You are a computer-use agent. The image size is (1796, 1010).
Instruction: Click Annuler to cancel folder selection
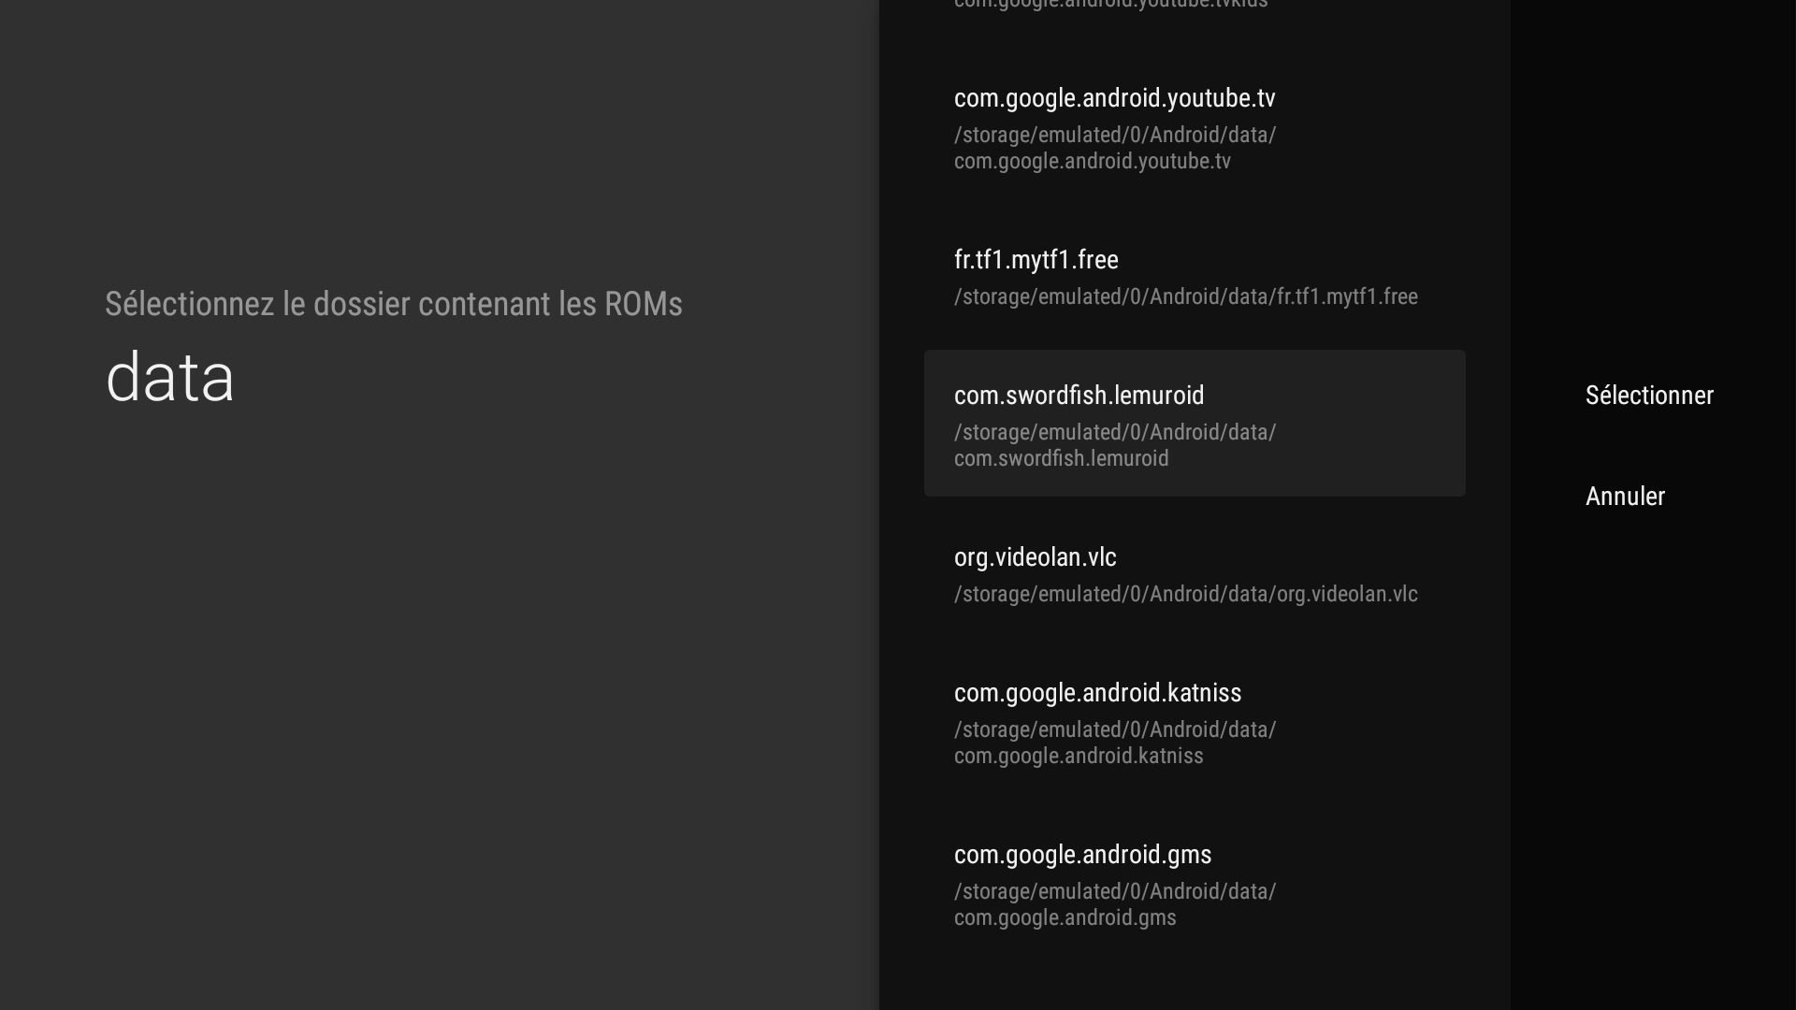click(x=1625, y=496)
